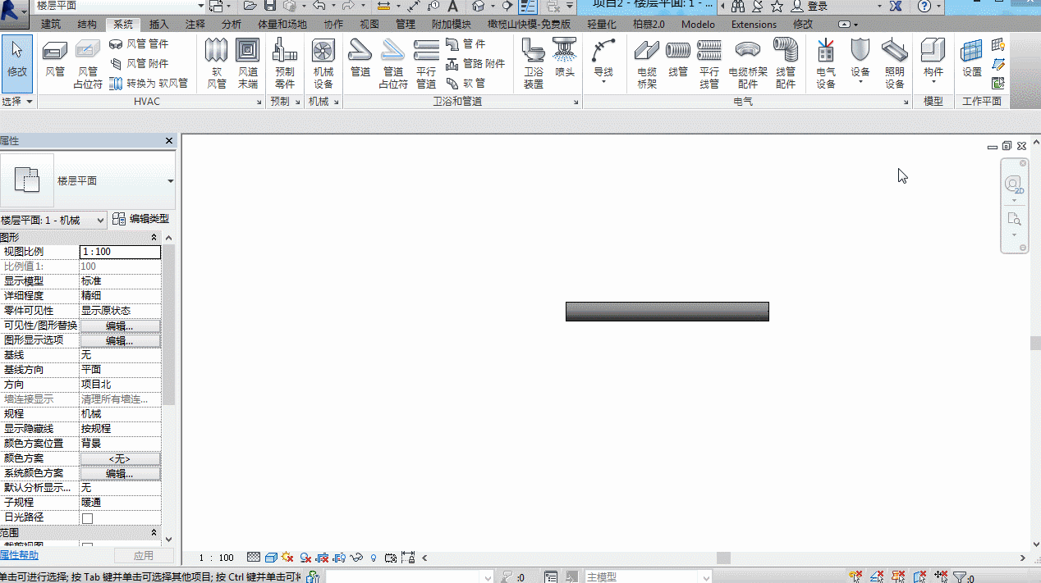Viewport: 1041px width, 583px height.
Task: Collapse the 图形 properties section
Action: [x=154, y=238]
